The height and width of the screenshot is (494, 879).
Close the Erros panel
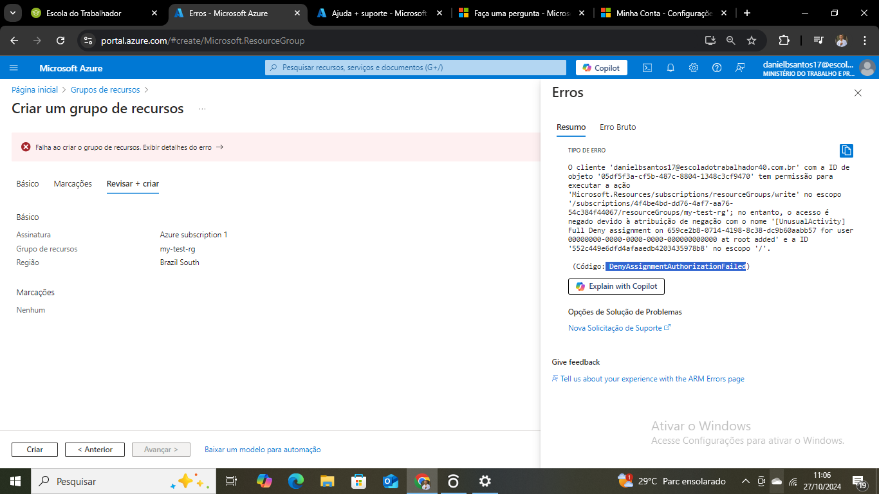(858, 93)
